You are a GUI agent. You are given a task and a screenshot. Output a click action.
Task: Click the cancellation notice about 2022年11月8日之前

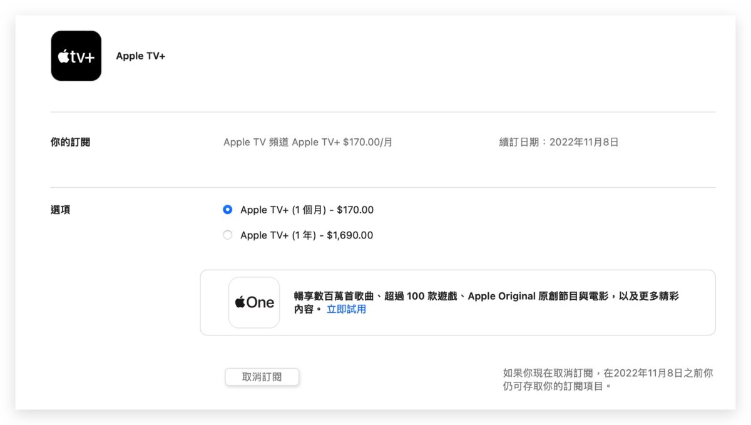[x=608, y=379]
